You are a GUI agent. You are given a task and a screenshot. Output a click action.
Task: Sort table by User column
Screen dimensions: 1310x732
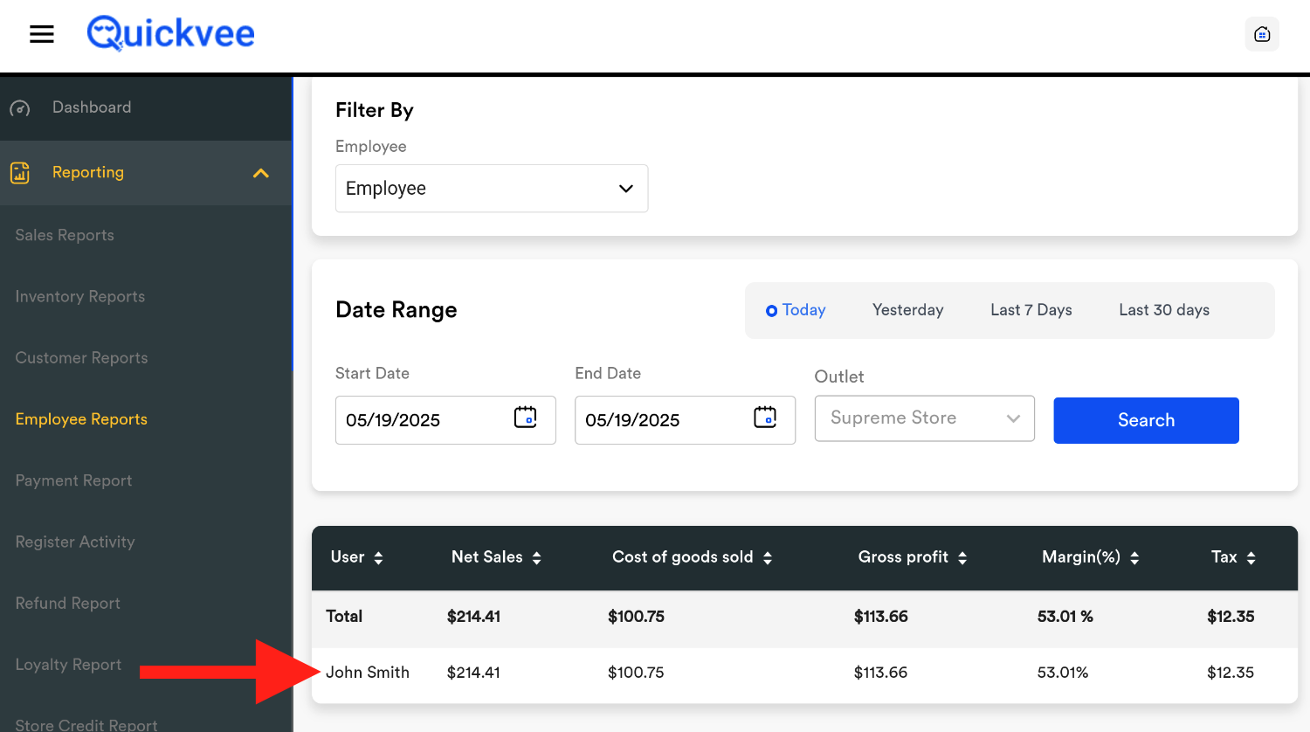tap(378, 558)
